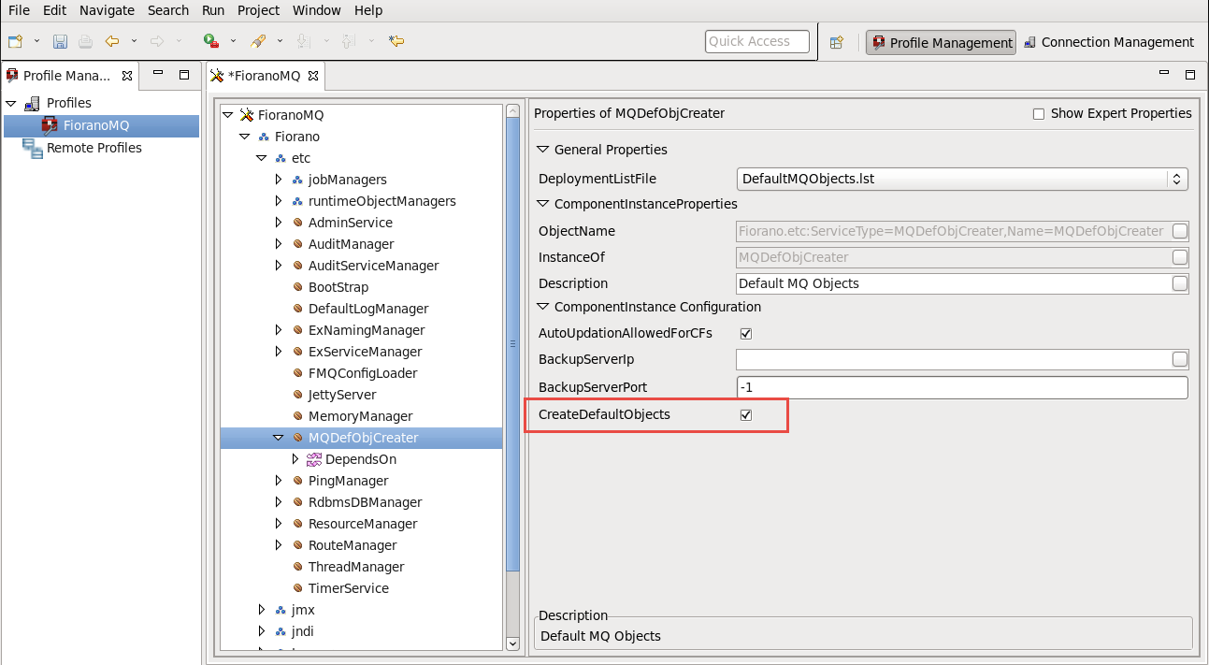Image resolution: width=1209 pixels, height=665 pixels.
Task: Collapse the Profiles node in left panel
Action: click(11, 103)
